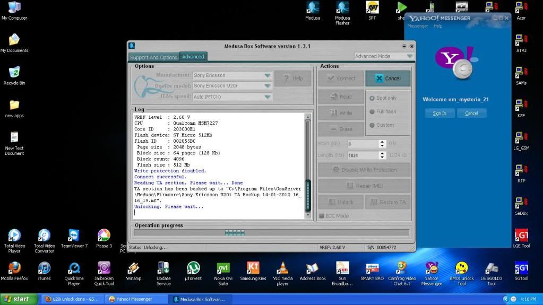
Task: Cancel the current Medusa operation
Action: click(388, 79)
